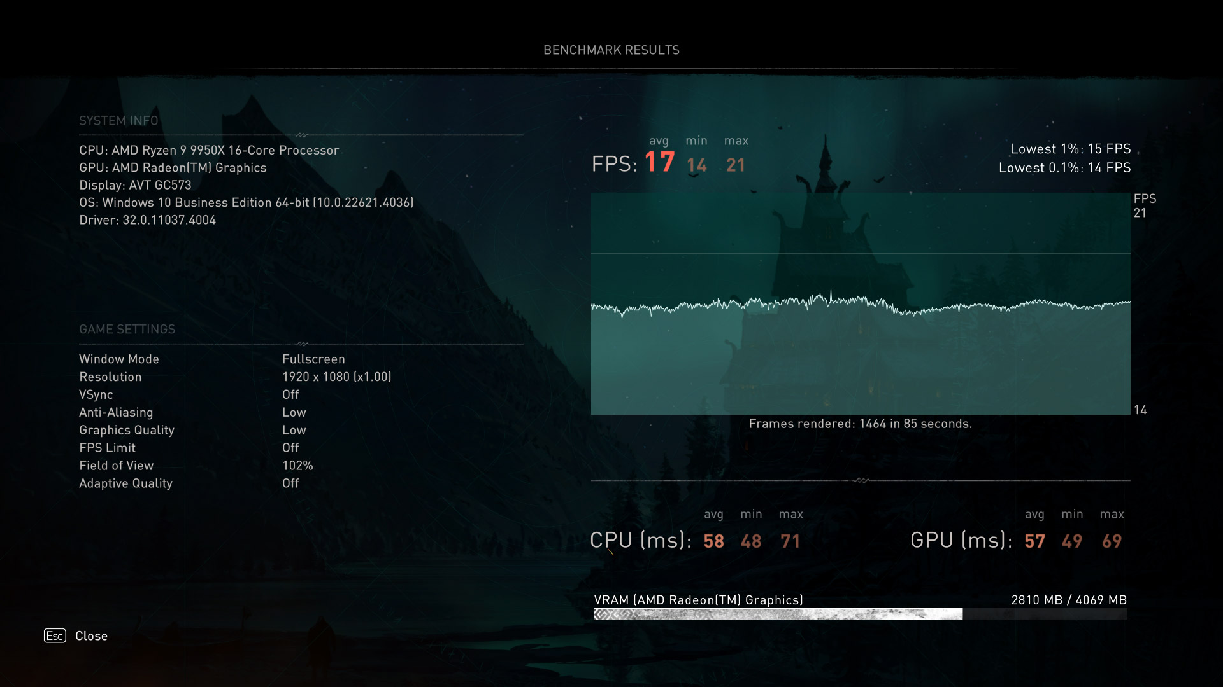Select the Field of View 102% value

pos(298,465)
